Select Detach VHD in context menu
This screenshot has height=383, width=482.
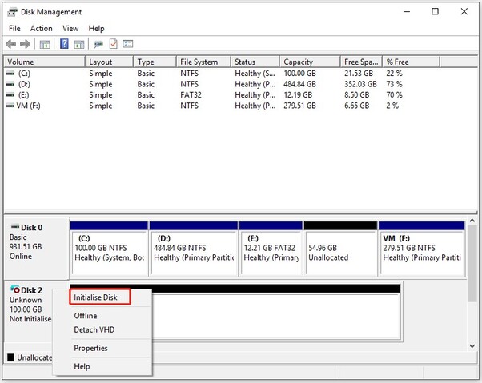[x=91, y=329]
